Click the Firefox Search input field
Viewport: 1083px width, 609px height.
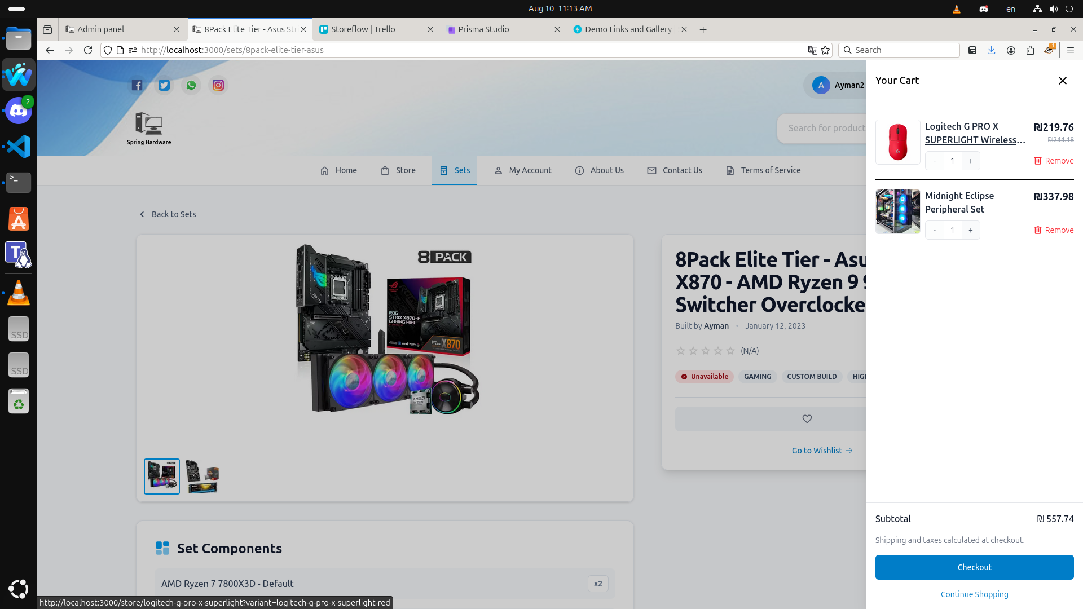coord(899,50)
